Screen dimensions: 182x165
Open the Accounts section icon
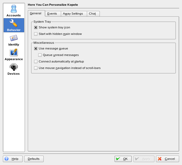click(x=14, y=9)
